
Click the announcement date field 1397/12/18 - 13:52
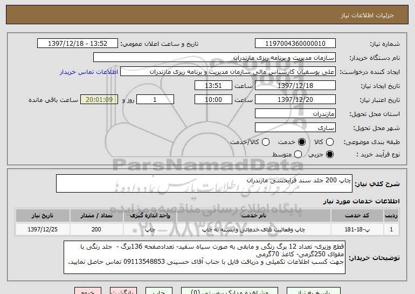pos(78,44)
